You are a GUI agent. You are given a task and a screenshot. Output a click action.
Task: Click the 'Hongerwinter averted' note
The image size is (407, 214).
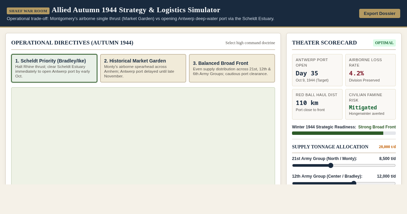coord(367,113)
